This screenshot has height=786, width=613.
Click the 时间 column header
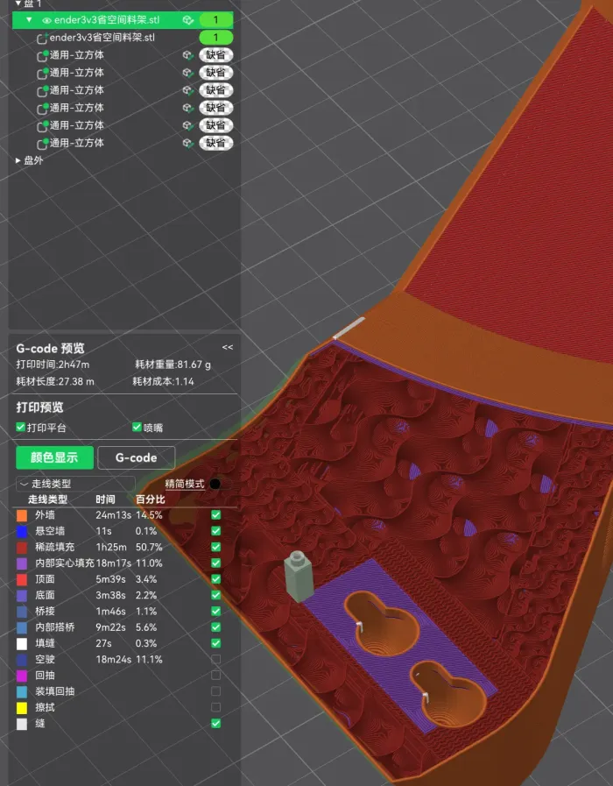coord(105,499)
